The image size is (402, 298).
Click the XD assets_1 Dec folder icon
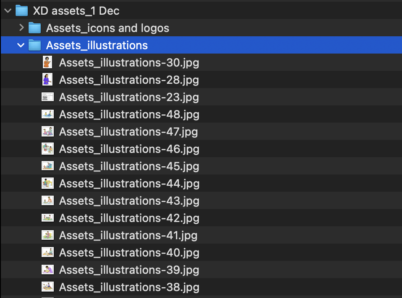coord(22,11)
